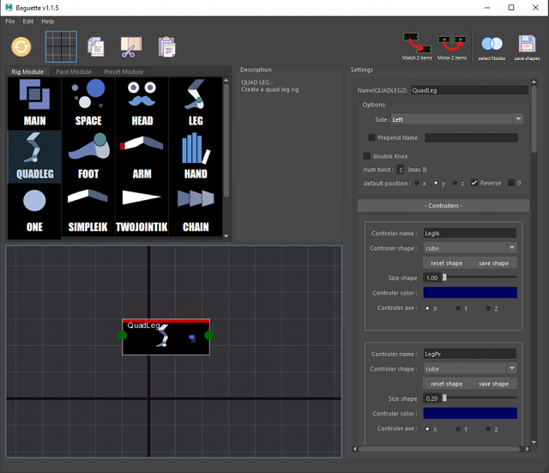Uncheck the Reverse checkbox
Viewport: 549px width, 473px height.
click(474, 183)
